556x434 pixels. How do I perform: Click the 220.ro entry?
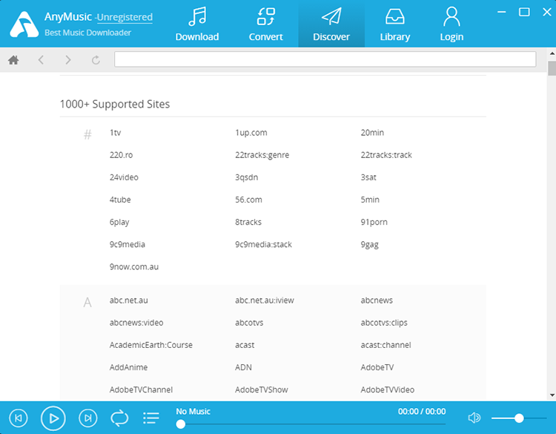coord(121,155)
